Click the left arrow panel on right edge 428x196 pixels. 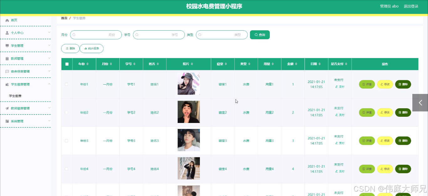(420, 103)
